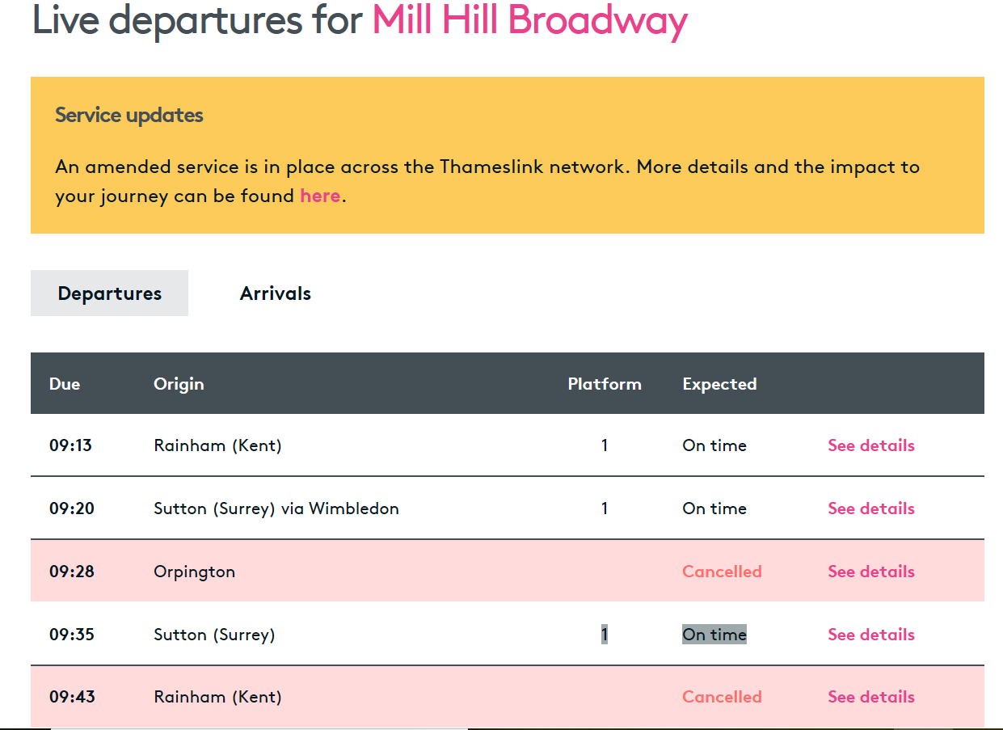Viewport: 1003px width, 730px height.
Task: See details for the 09:35 Sutton (Surrey) train
Action: 871,635
